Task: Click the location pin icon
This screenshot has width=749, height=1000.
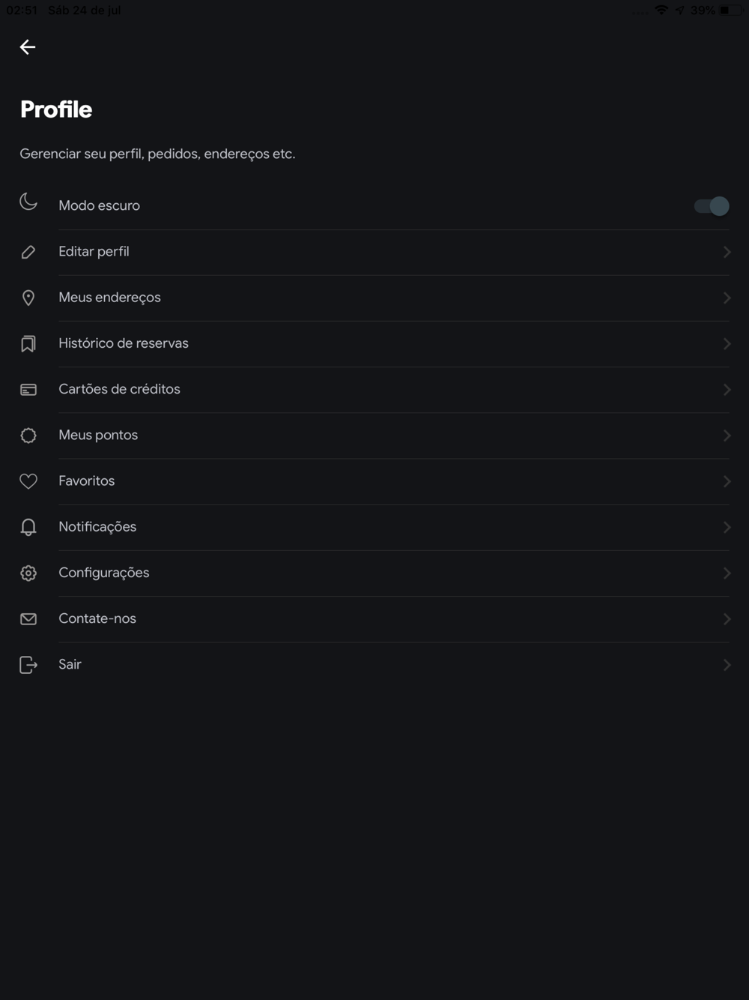Action: coord(28,298)
